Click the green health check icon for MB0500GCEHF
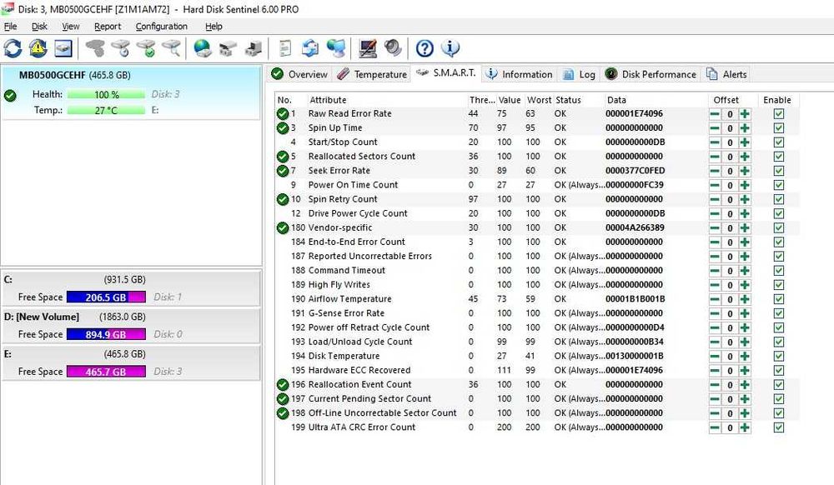 (x=10, y=96)
